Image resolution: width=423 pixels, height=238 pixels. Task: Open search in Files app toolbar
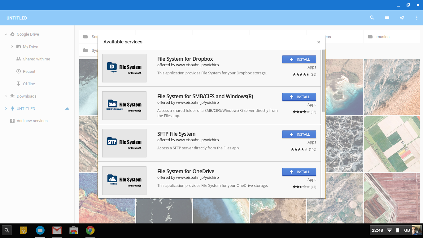[x=372, y=18]
